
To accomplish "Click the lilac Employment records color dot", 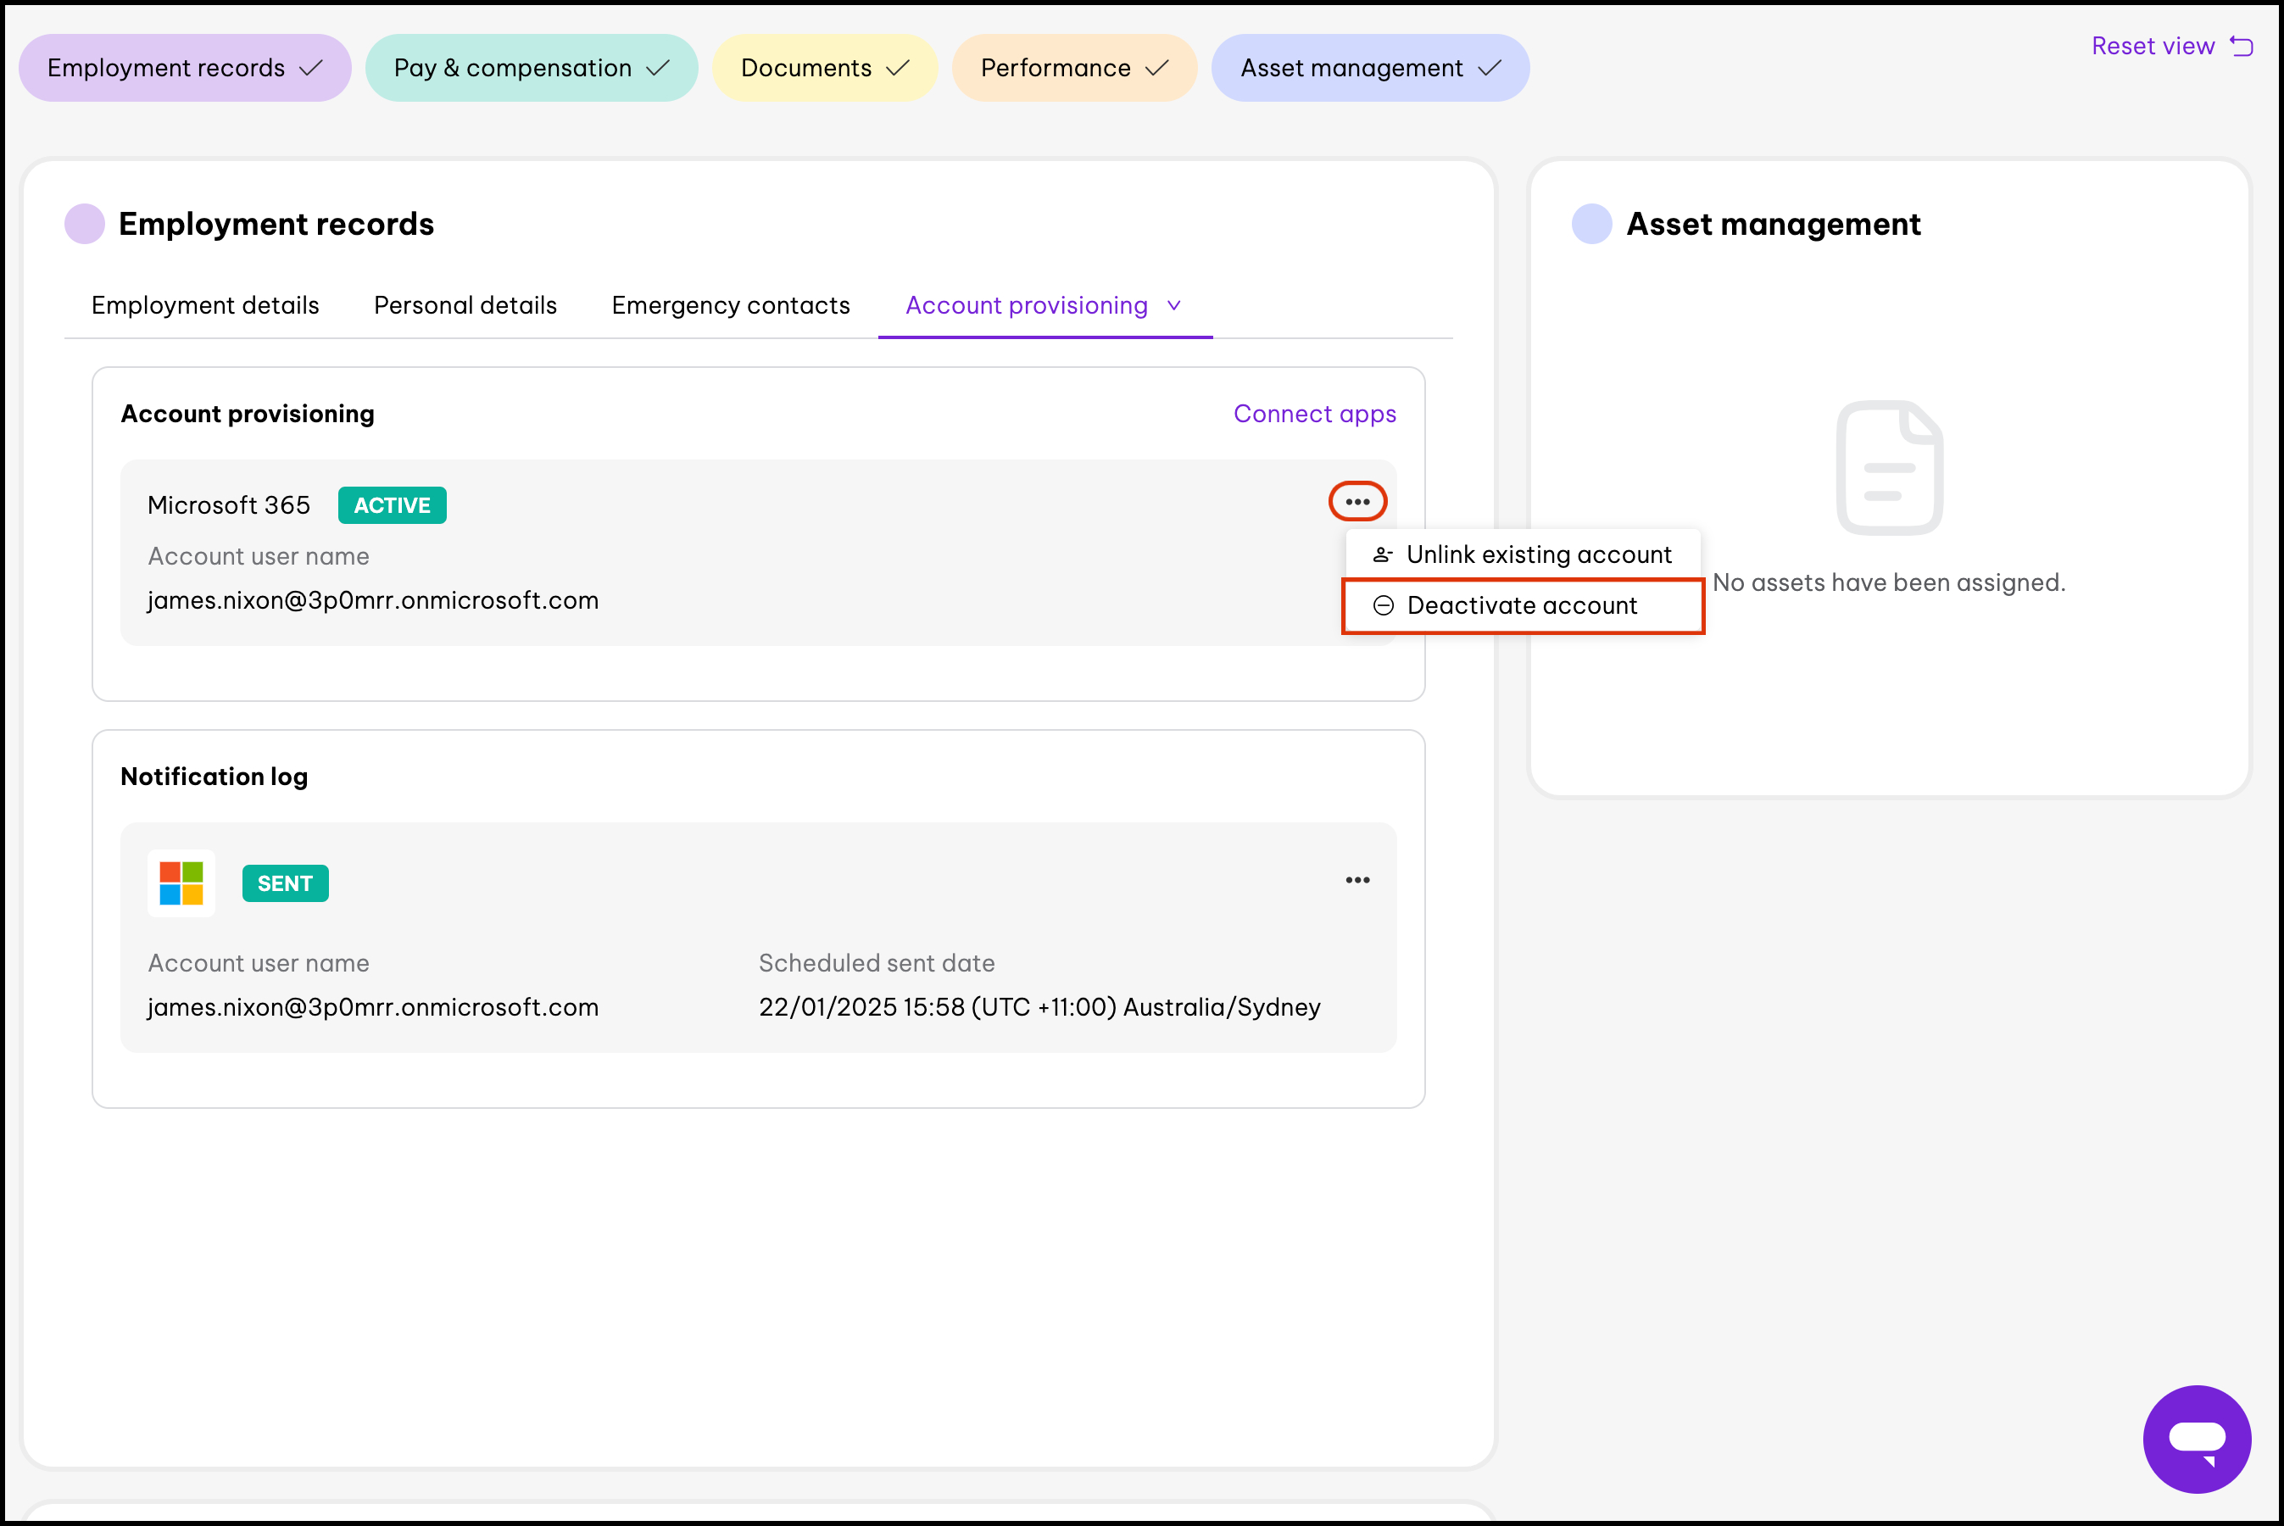I will [85, 224].
